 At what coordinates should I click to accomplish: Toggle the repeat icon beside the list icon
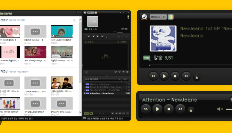pos(123,29)
